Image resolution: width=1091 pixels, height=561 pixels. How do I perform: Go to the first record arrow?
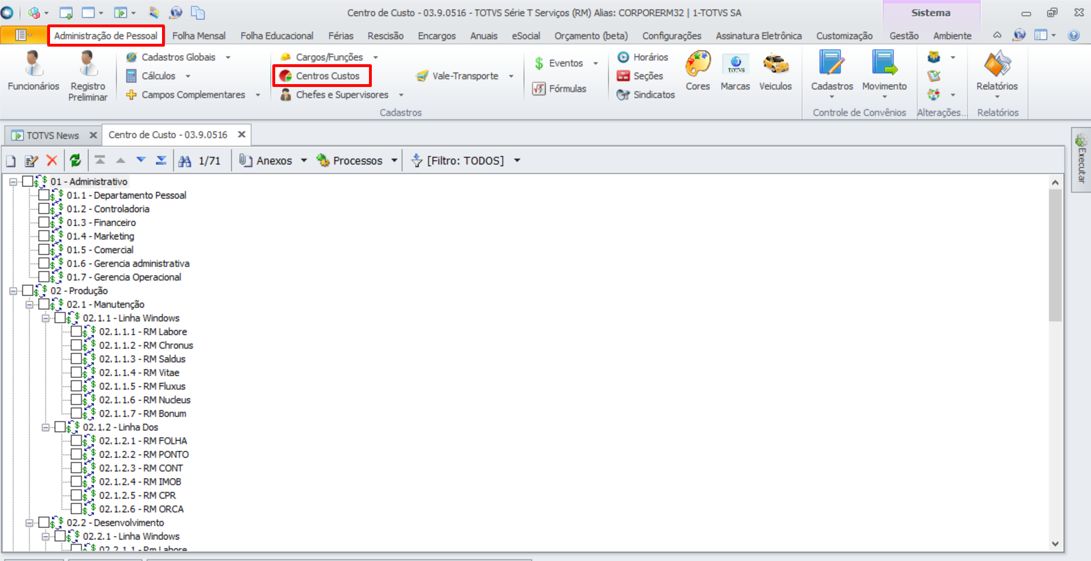click(100, 160)
